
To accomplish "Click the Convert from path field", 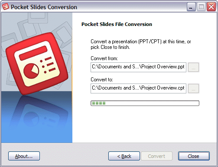I will (138, 67).
